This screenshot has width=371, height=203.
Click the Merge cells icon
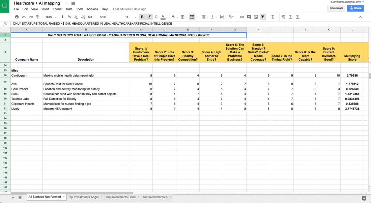pos(192,17)
